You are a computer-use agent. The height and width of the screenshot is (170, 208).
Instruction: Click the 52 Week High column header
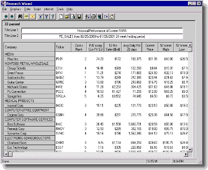[166, 47]
